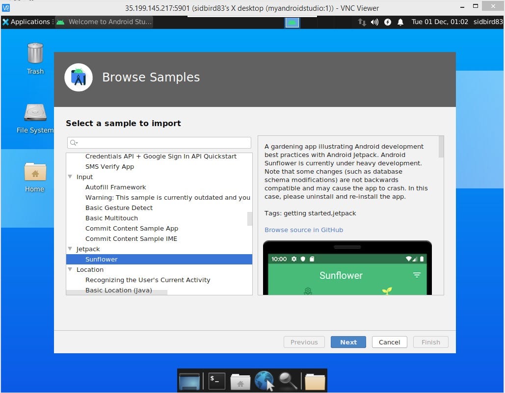Viewport: 505px width, 393px height.
Task: Click the Previous button
Action: pos(304,342)
